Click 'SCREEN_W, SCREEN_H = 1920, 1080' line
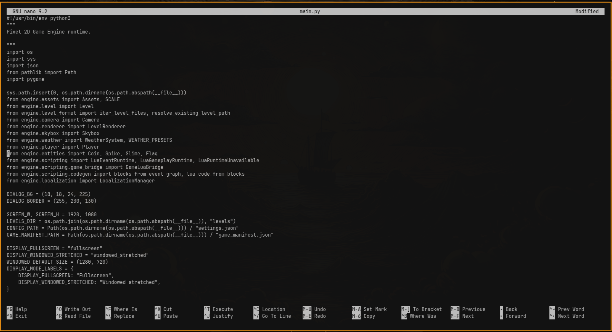Screen dimensions: 612x332 coord(52,215)
